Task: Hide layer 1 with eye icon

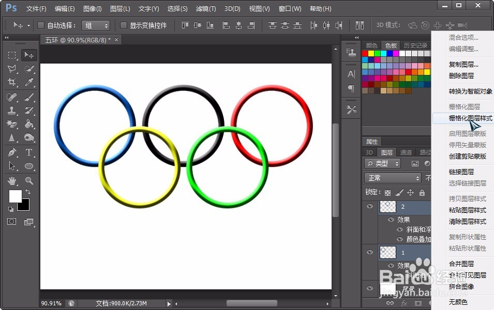Action: pos(370,253)
